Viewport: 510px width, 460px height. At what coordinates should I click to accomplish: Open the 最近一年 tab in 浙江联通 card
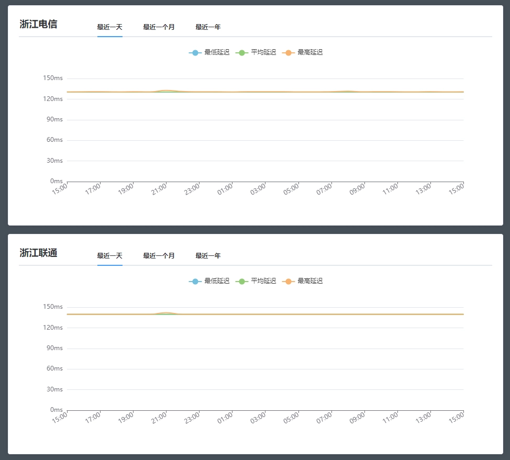[208, 255]
